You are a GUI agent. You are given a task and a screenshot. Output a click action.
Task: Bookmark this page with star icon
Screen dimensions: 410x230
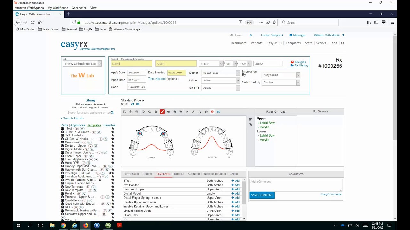pos(274,22)
